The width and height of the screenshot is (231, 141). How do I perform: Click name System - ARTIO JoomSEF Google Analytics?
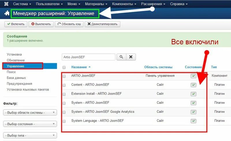pyautogui.click(x=103, y=112)
